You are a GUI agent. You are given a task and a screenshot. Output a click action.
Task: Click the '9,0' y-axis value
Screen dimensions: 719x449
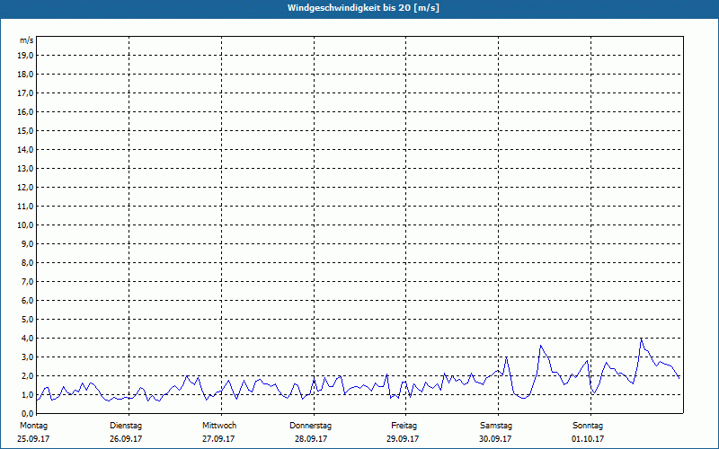coord(28,243)
